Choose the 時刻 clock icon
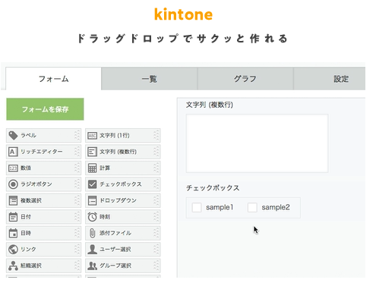This screenshot has width=376, height=286. [92, 217]
